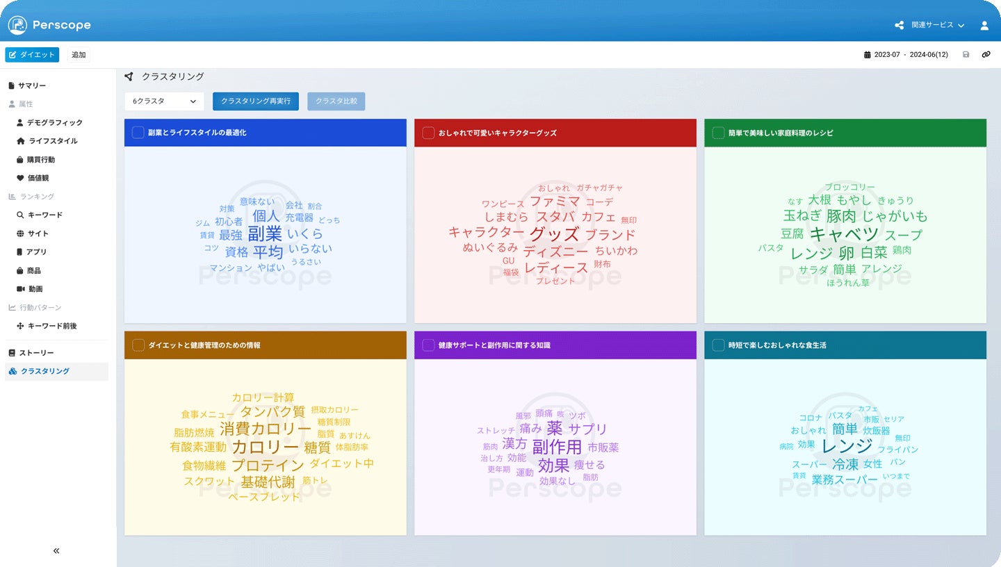Tick the 時短で楽しむおしゃれな食生活 cluster checkbox
This screenshot has width=1001, height=567.
[x=718, y=345]
